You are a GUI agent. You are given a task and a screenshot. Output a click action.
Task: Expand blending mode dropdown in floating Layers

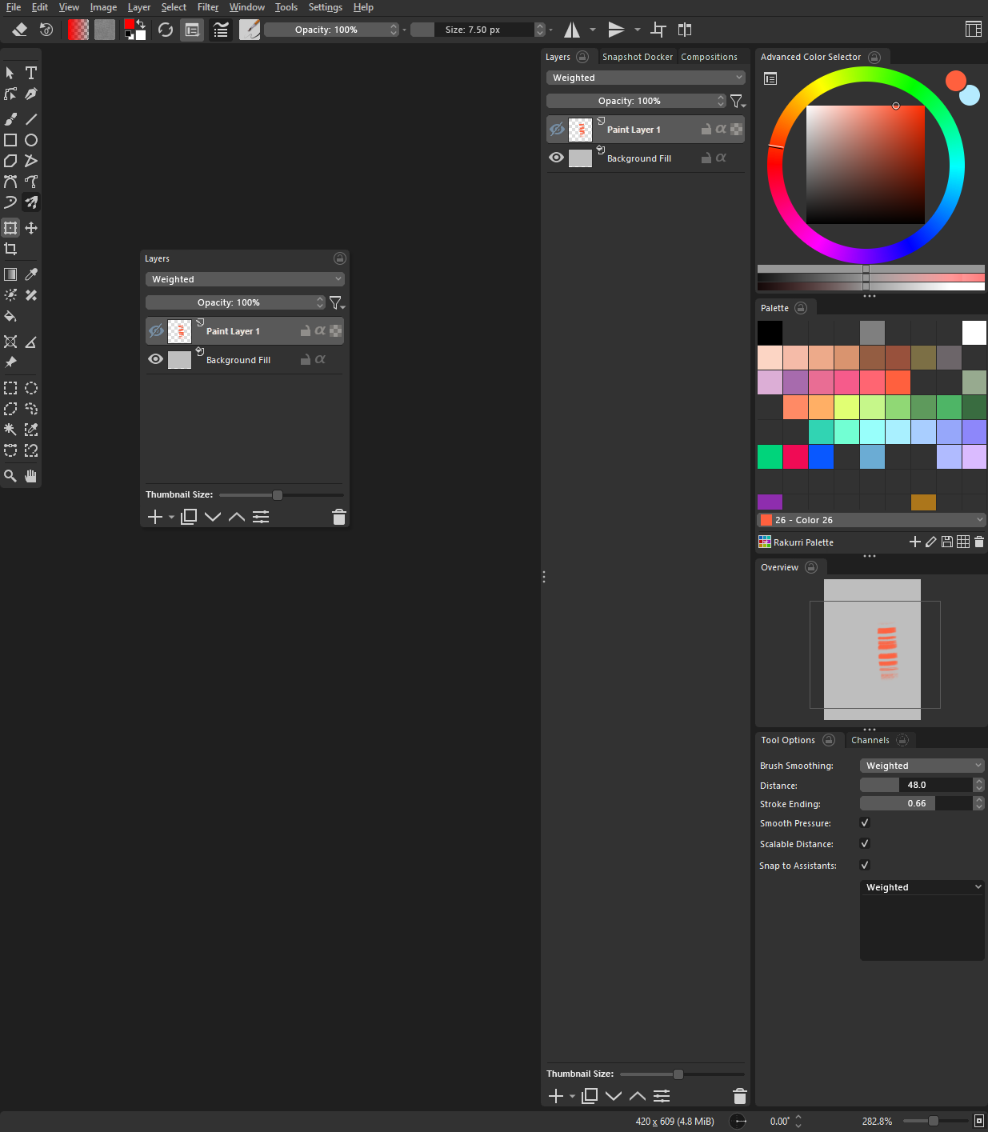(245, 279)
